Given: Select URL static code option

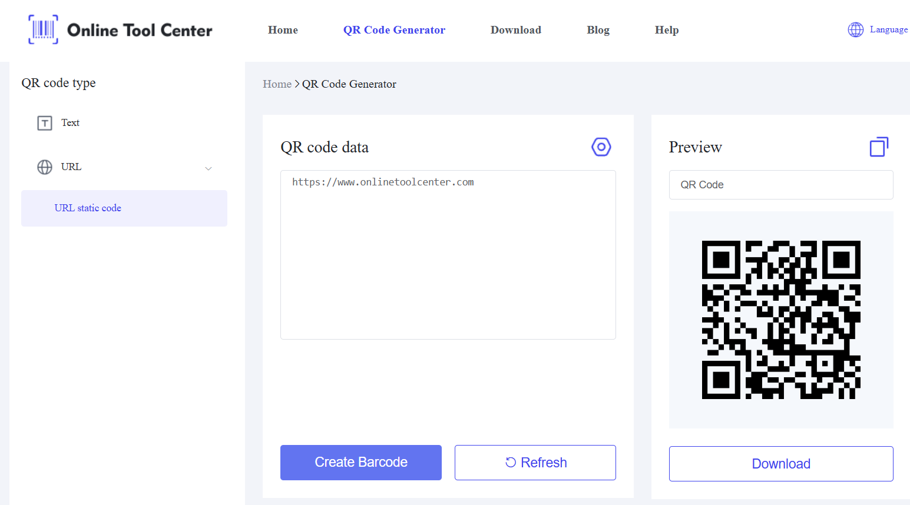Looking at the screenshot, I should pyautogui.click(x=124, y=208).
